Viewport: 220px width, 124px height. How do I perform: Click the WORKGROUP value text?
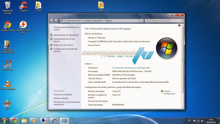pyautogui.click(x=118, y=105)
